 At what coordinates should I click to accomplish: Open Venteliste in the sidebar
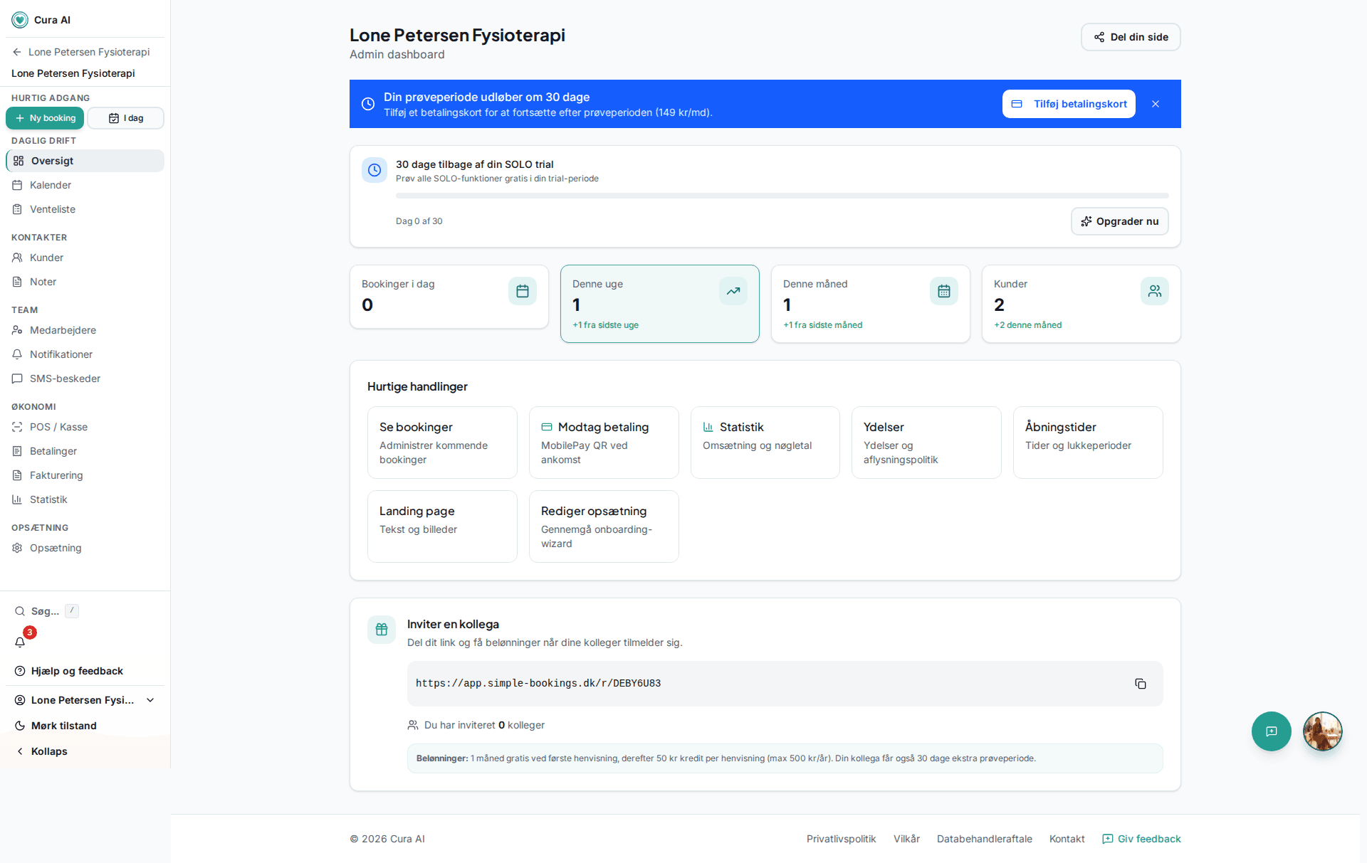coord(85,209)
